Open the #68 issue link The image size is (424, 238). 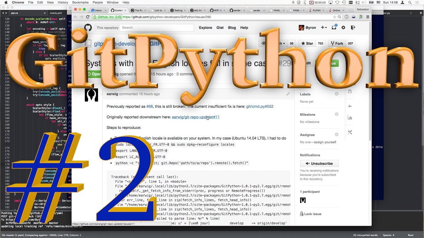[150, 106]
